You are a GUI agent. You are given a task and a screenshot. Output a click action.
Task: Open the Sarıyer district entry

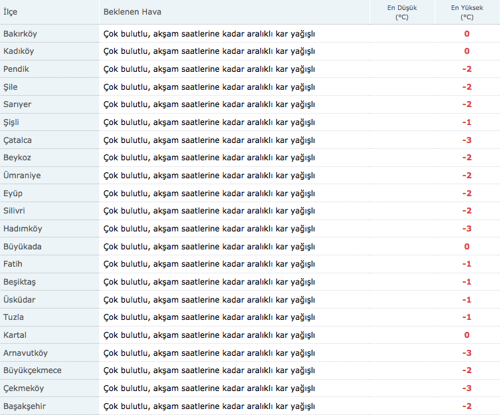point(17,104)
